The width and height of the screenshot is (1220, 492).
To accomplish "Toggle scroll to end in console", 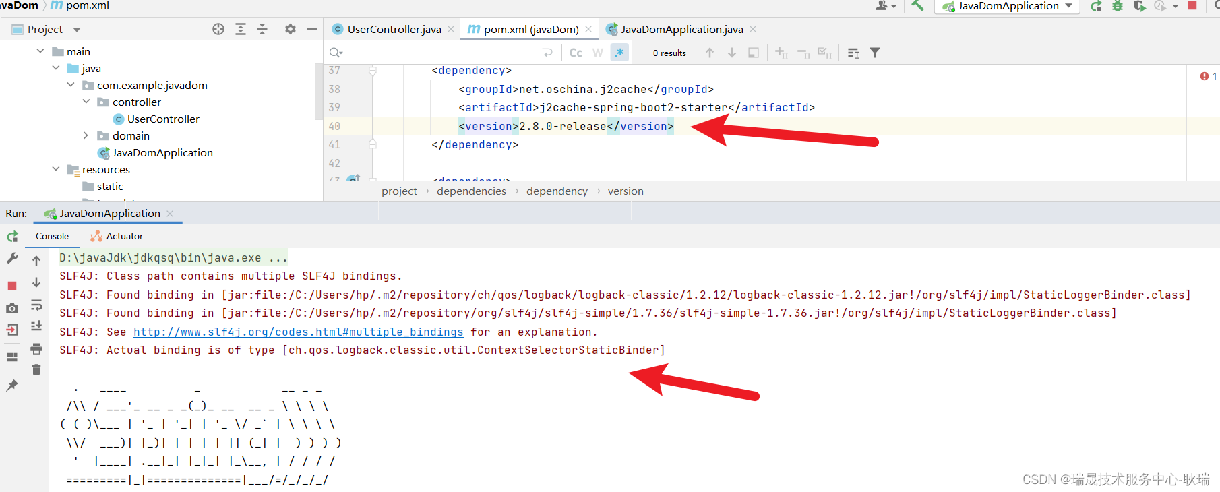I will pos(36,326).
